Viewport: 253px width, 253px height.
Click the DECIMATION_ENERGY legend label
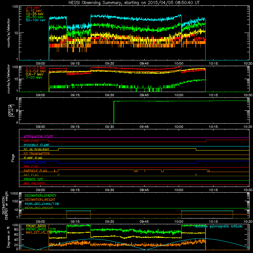pos(40,195)
